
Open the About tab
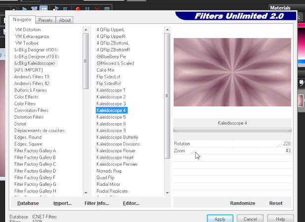(65, 20)
